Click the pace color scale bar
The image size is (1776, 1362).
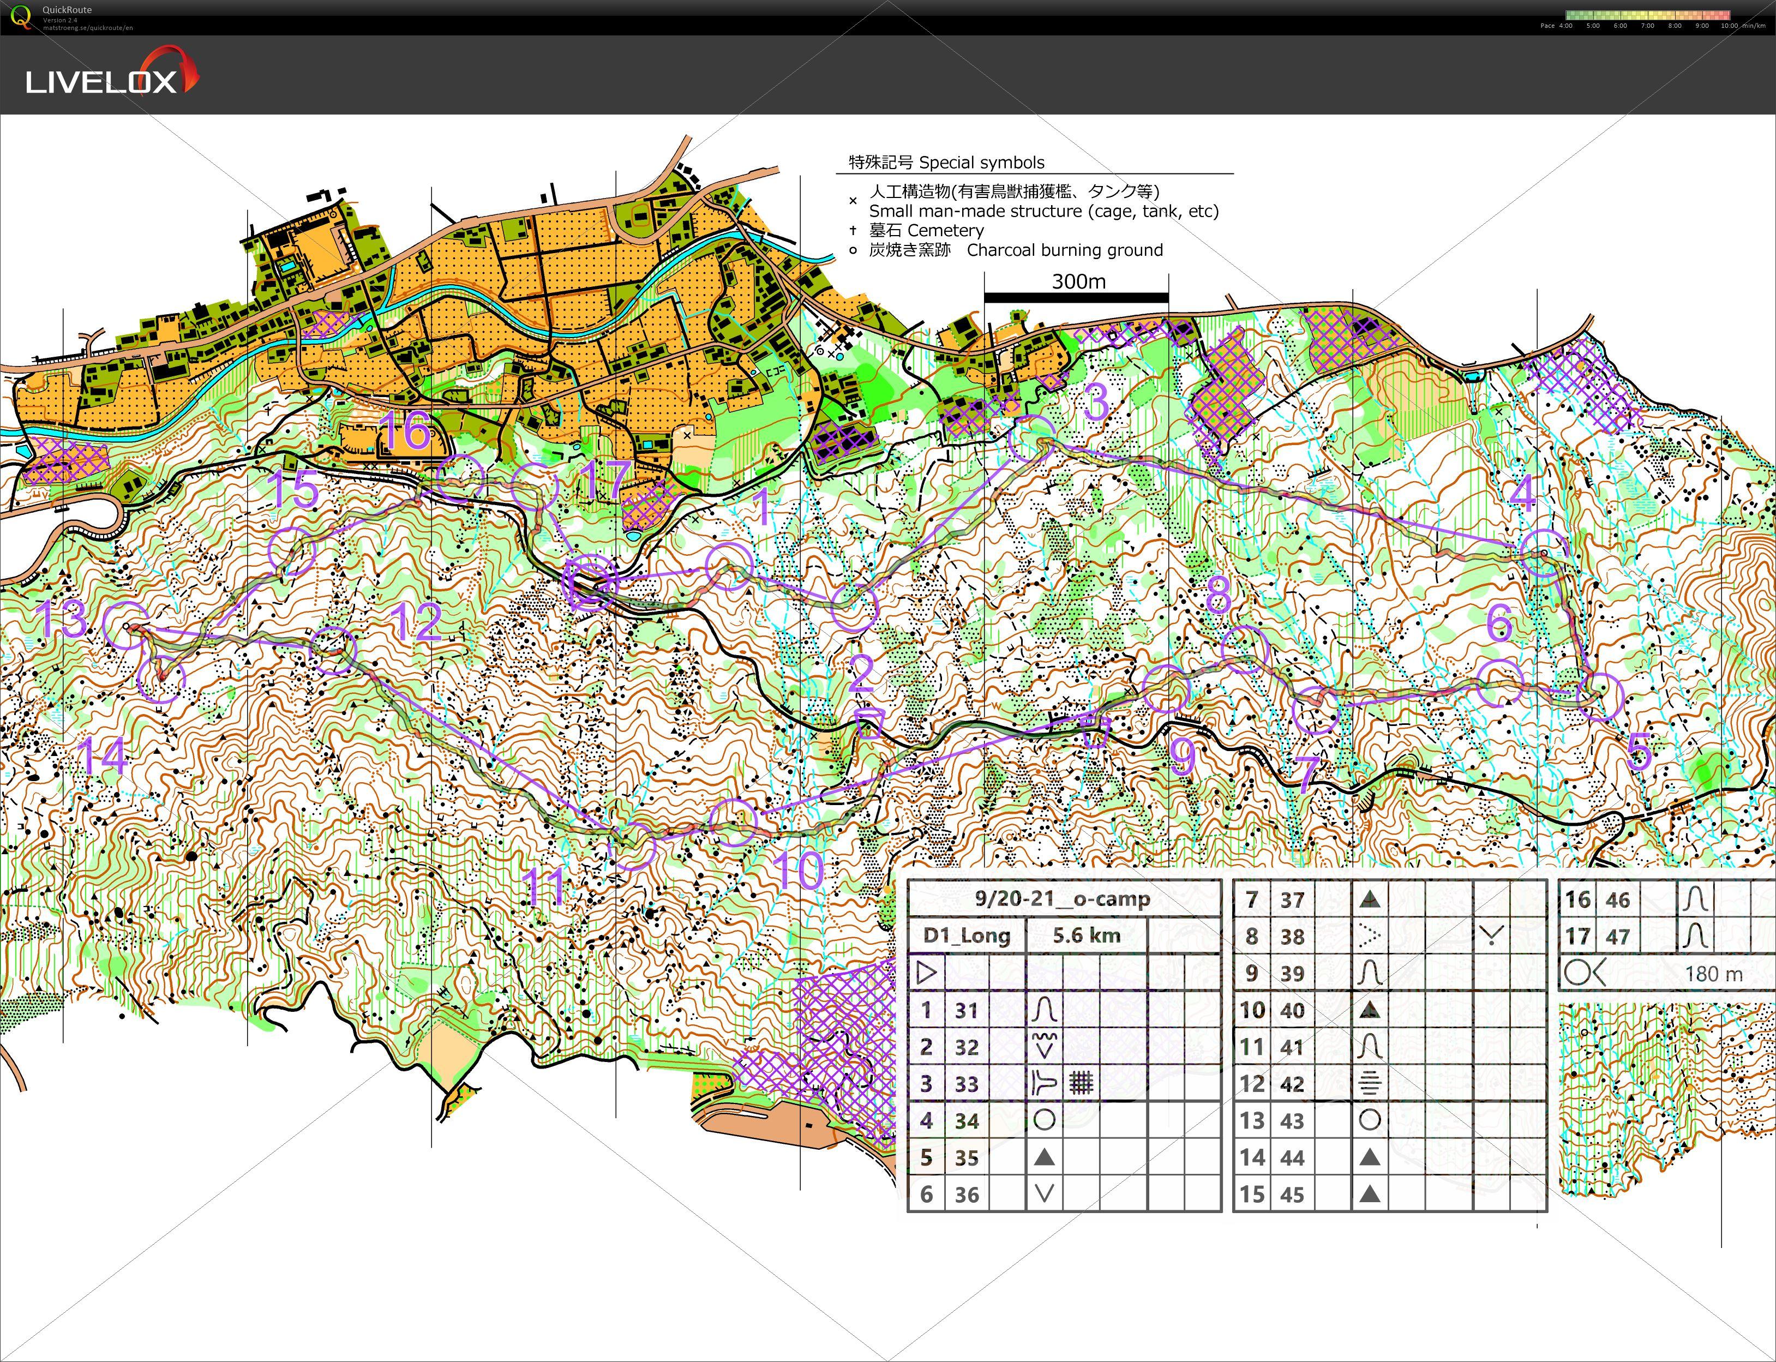[x=1647, y=15]
